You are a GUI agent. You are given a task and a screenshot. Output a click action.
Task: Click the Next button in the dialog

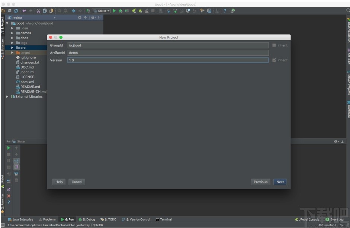(x=280, y=182)
